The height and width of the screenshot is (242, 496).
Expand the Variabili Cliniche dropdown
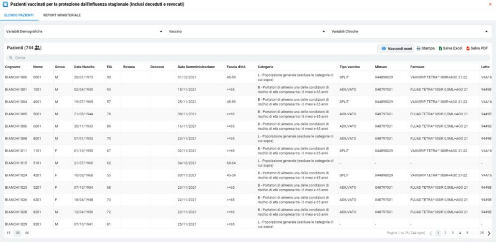point(486,32)
